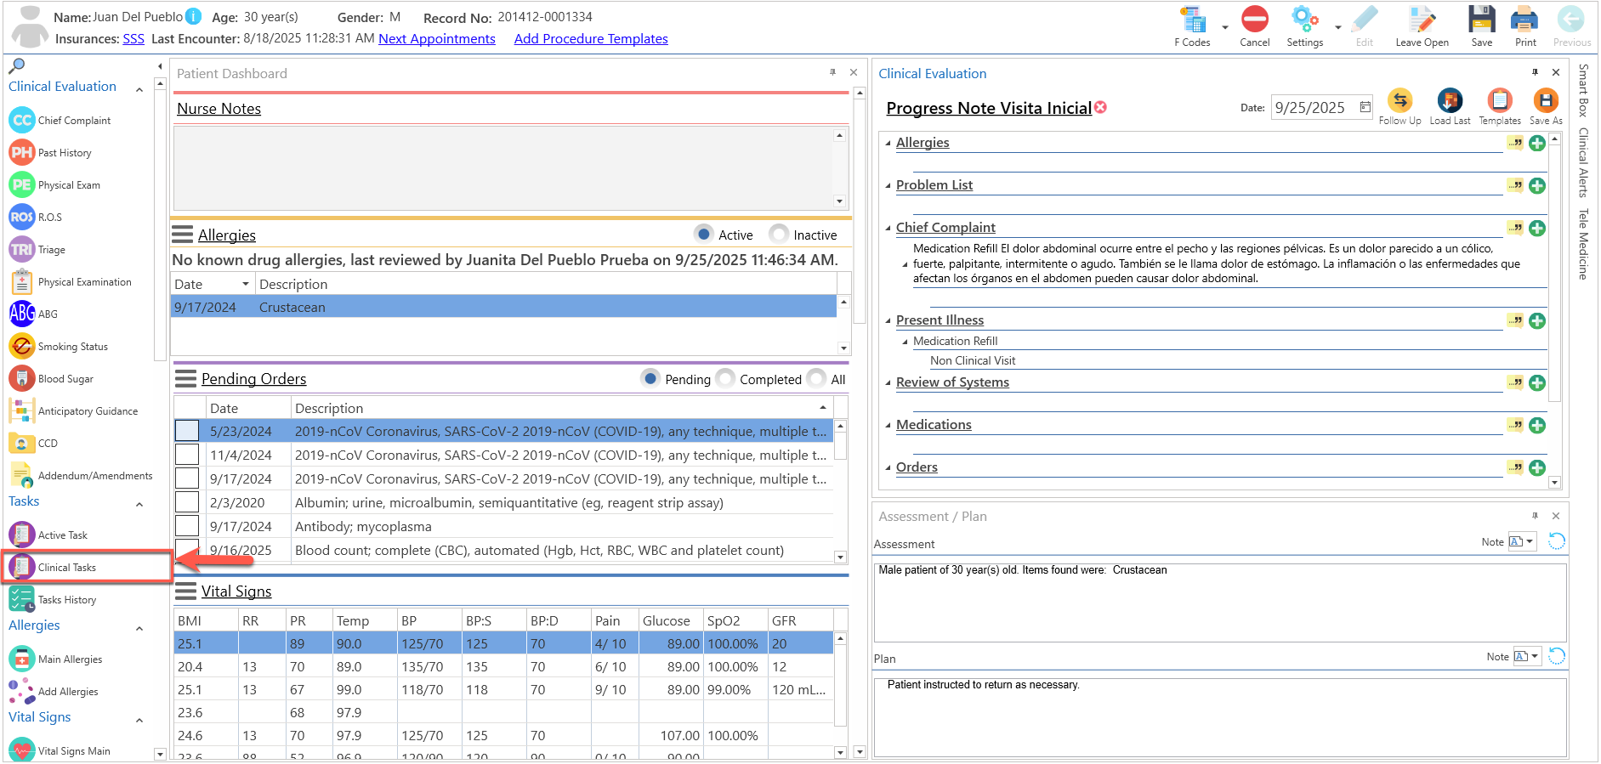
Task: Collapse the Medication Refill tree node
Action: (x=905, y=342)
